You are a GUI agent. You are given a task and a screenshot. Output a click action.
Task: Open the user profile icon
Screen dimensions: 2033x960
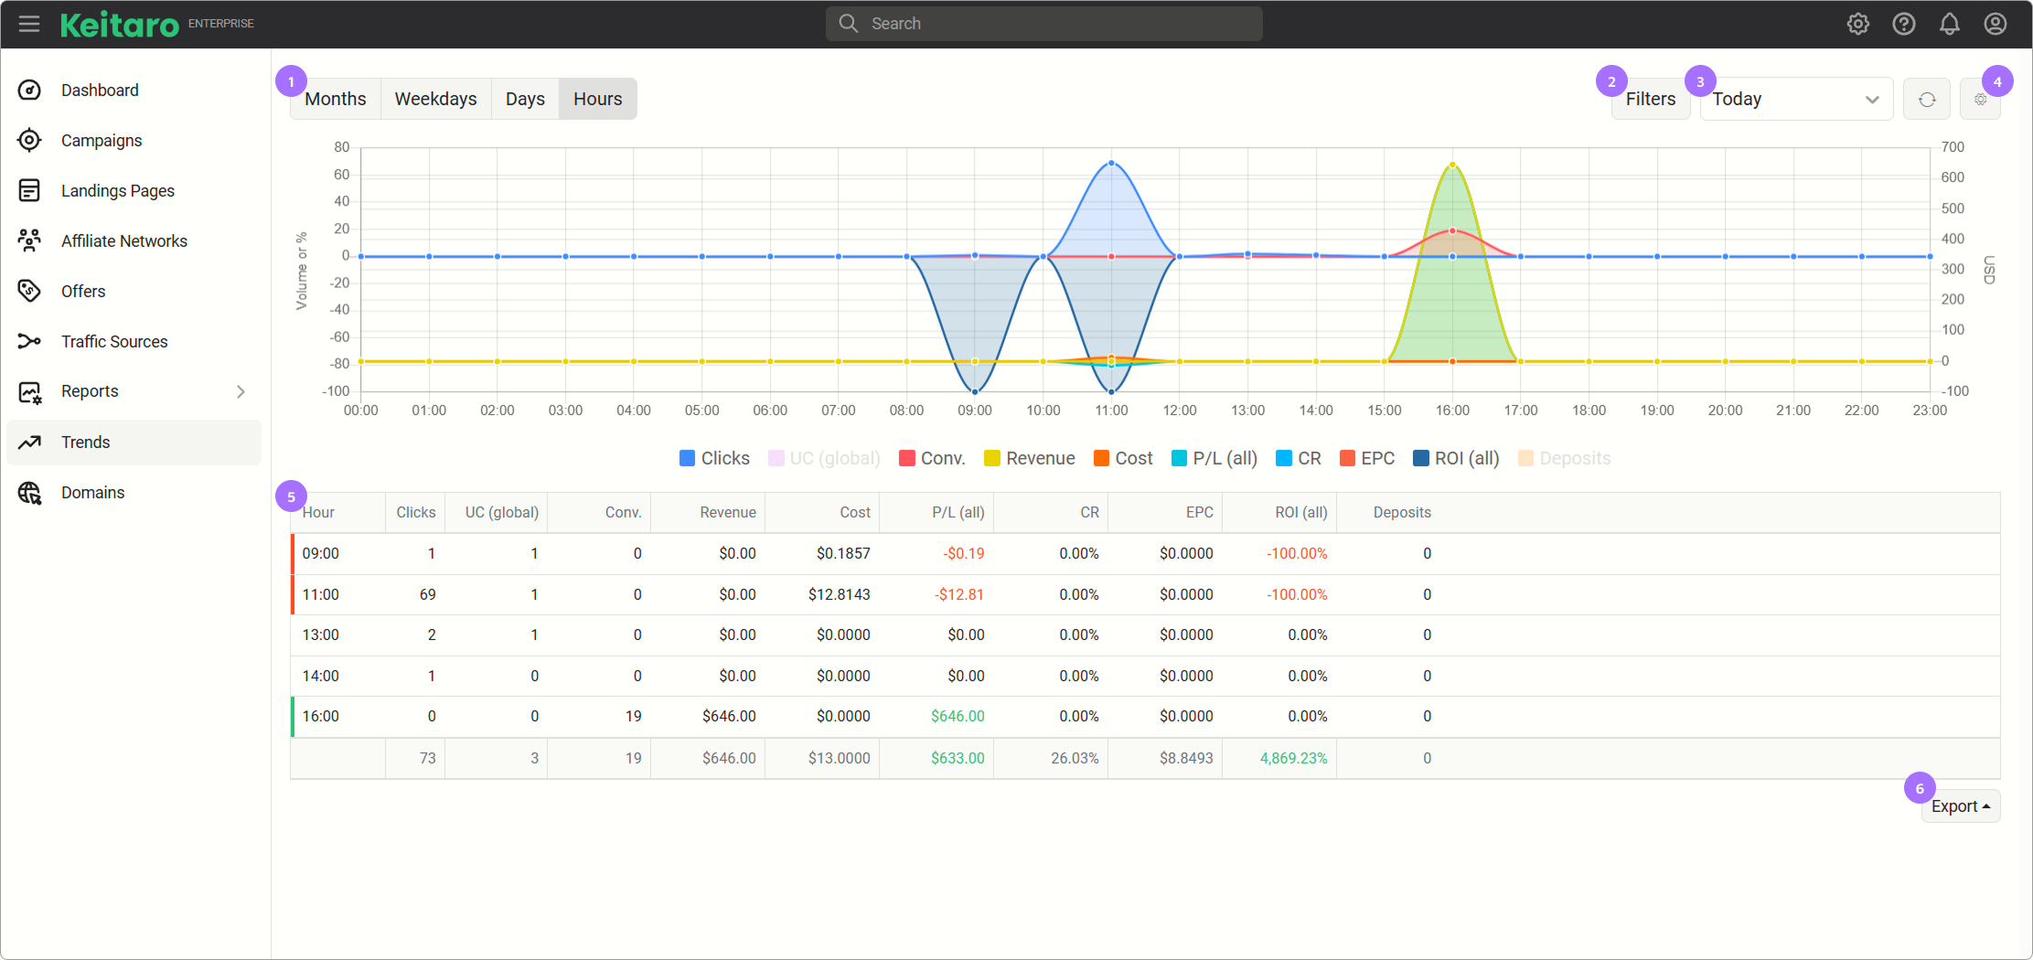pos(1996,24)
